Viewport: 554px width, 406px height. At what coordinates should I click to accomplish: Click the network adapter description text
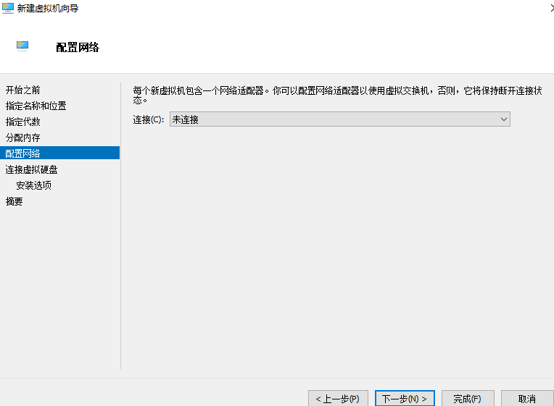click(x=337, y=96)
